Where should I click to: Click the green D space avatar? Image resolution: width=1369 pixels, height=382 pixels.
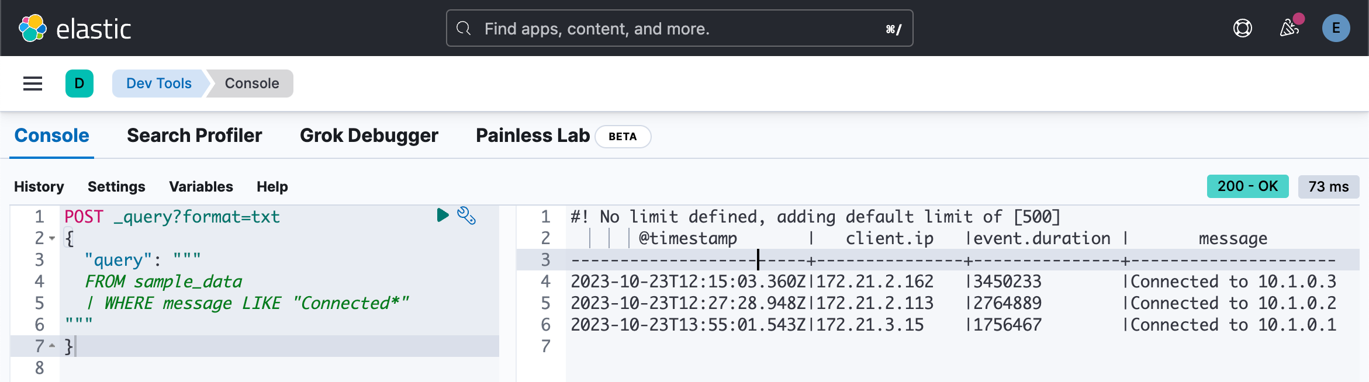79,84
